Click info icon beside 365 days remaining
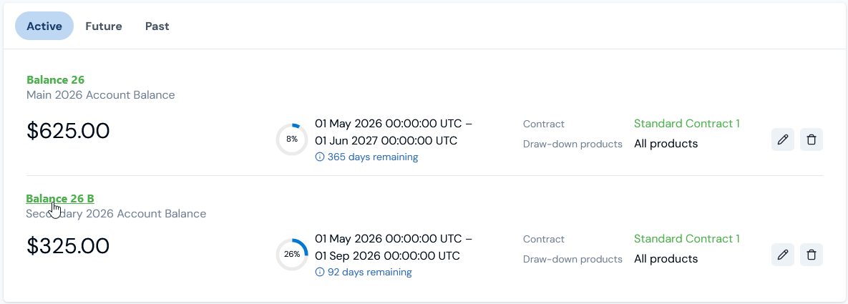848x304 pixels. point(320,157)
